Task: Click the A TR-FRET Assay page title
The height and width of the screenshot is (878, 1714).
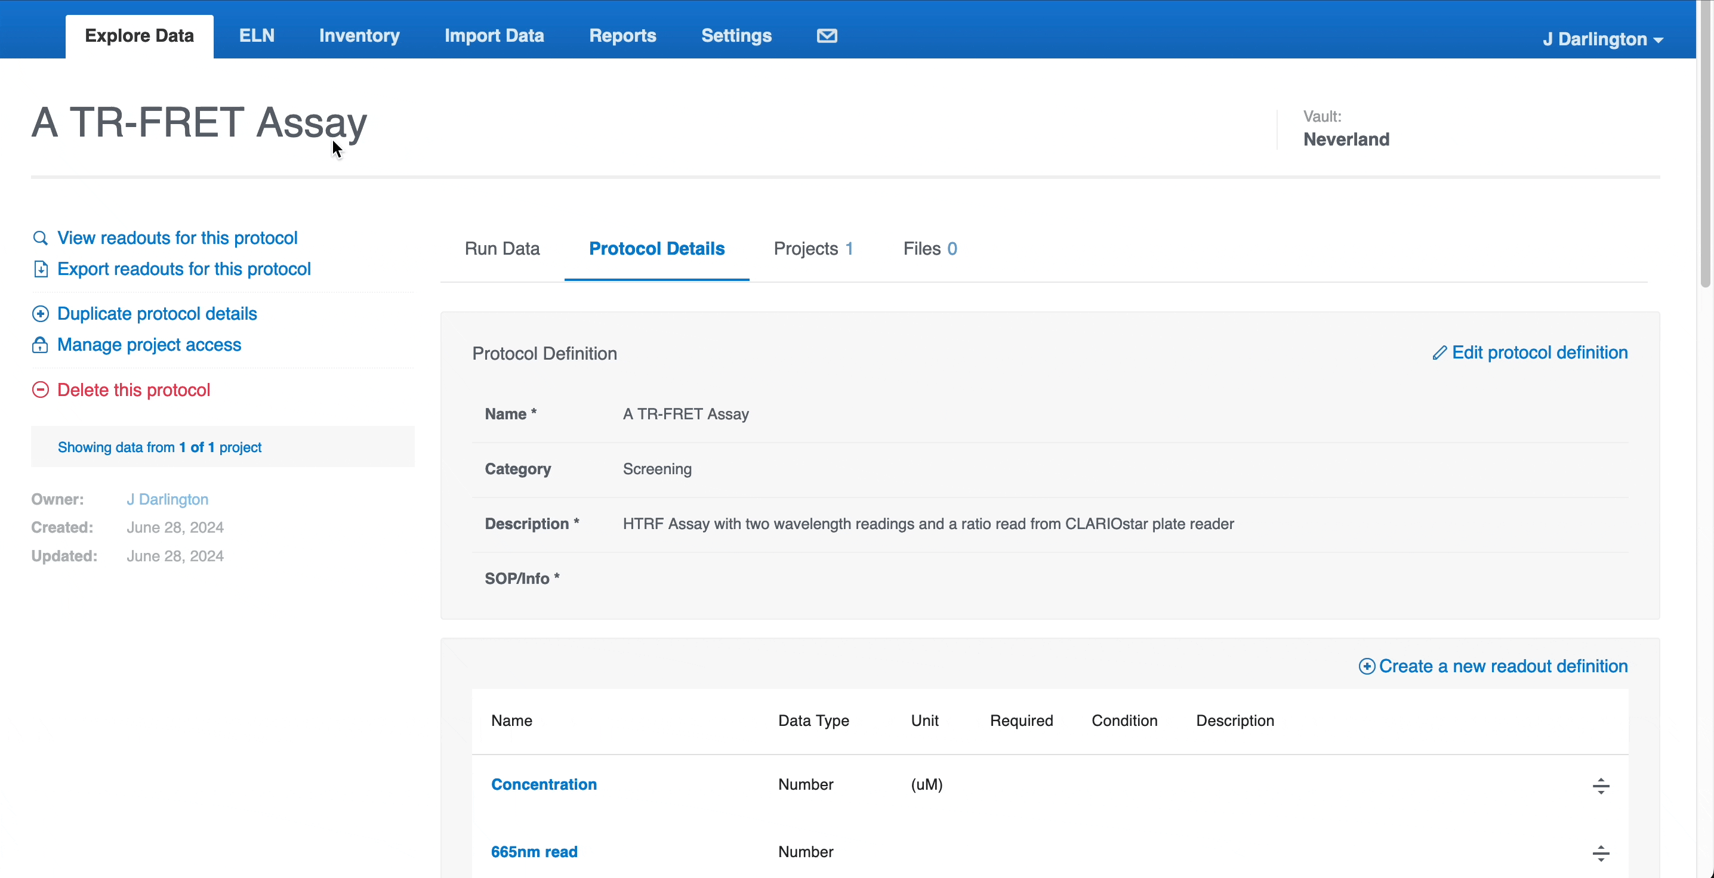Action: (x=199, y=123)
